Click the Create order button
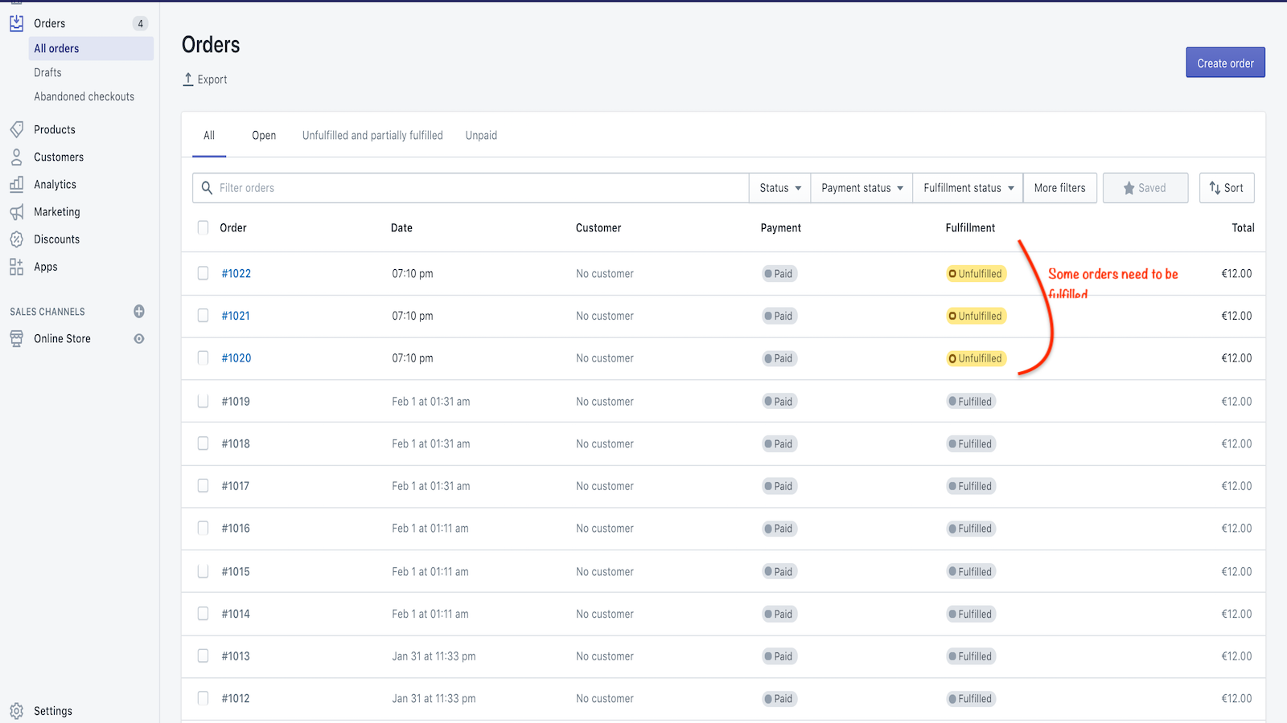The image size is (1287, 723). click(1225, 63)
